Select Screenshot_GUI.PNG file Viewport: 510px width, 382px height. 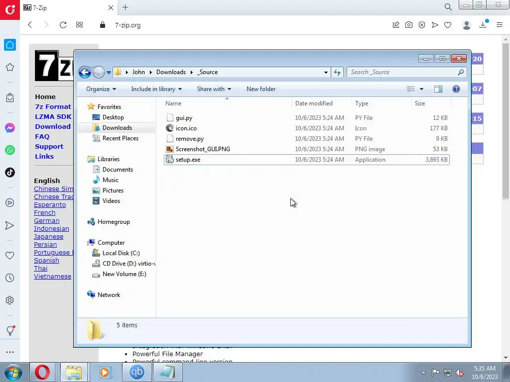coord(307,149)
